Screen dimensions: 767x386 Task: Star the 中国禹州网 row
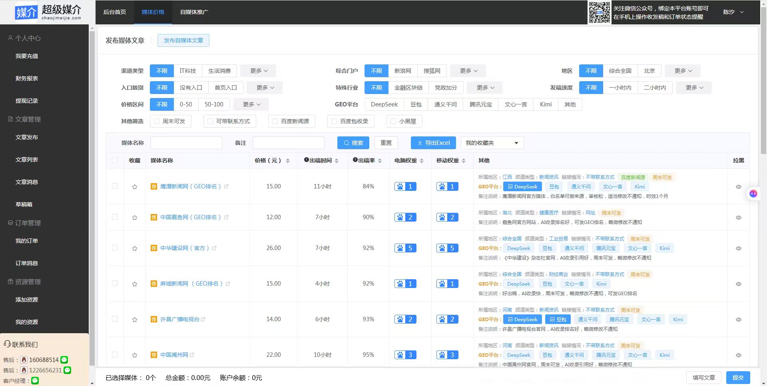point(135,355)
